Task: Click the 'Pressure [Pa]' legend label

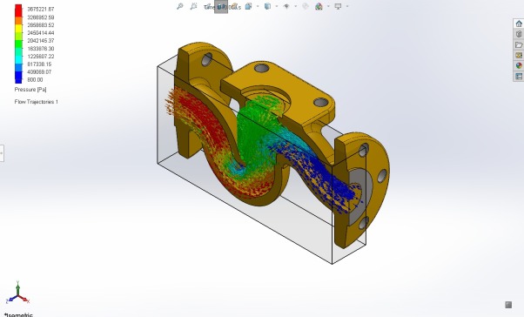Action: coord(30,90)
